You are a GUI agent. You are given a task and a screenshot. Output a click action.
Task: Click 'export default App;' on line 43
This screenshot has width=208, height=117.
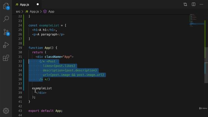coord(45,111)
